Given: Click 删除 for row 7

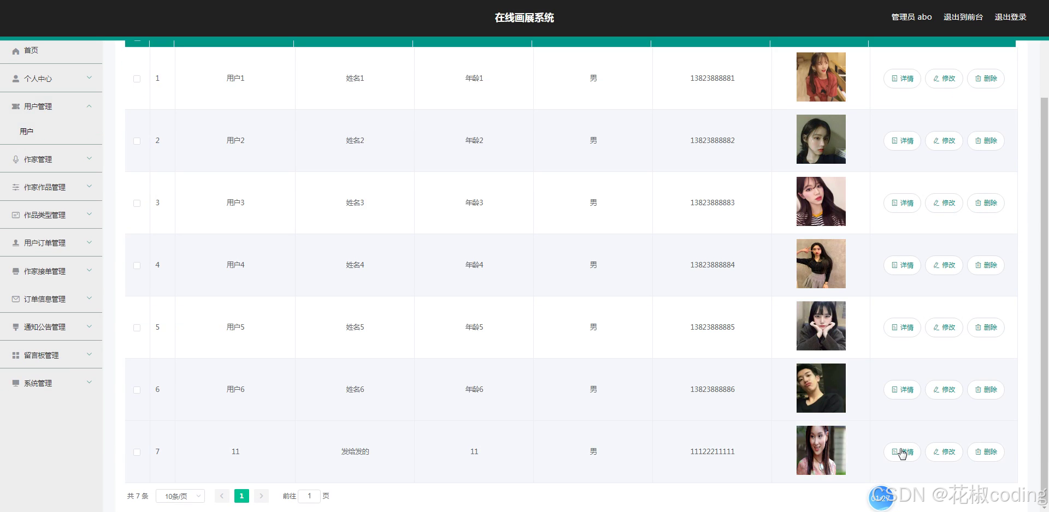Looking at the screenshot, I should [986, 452].
